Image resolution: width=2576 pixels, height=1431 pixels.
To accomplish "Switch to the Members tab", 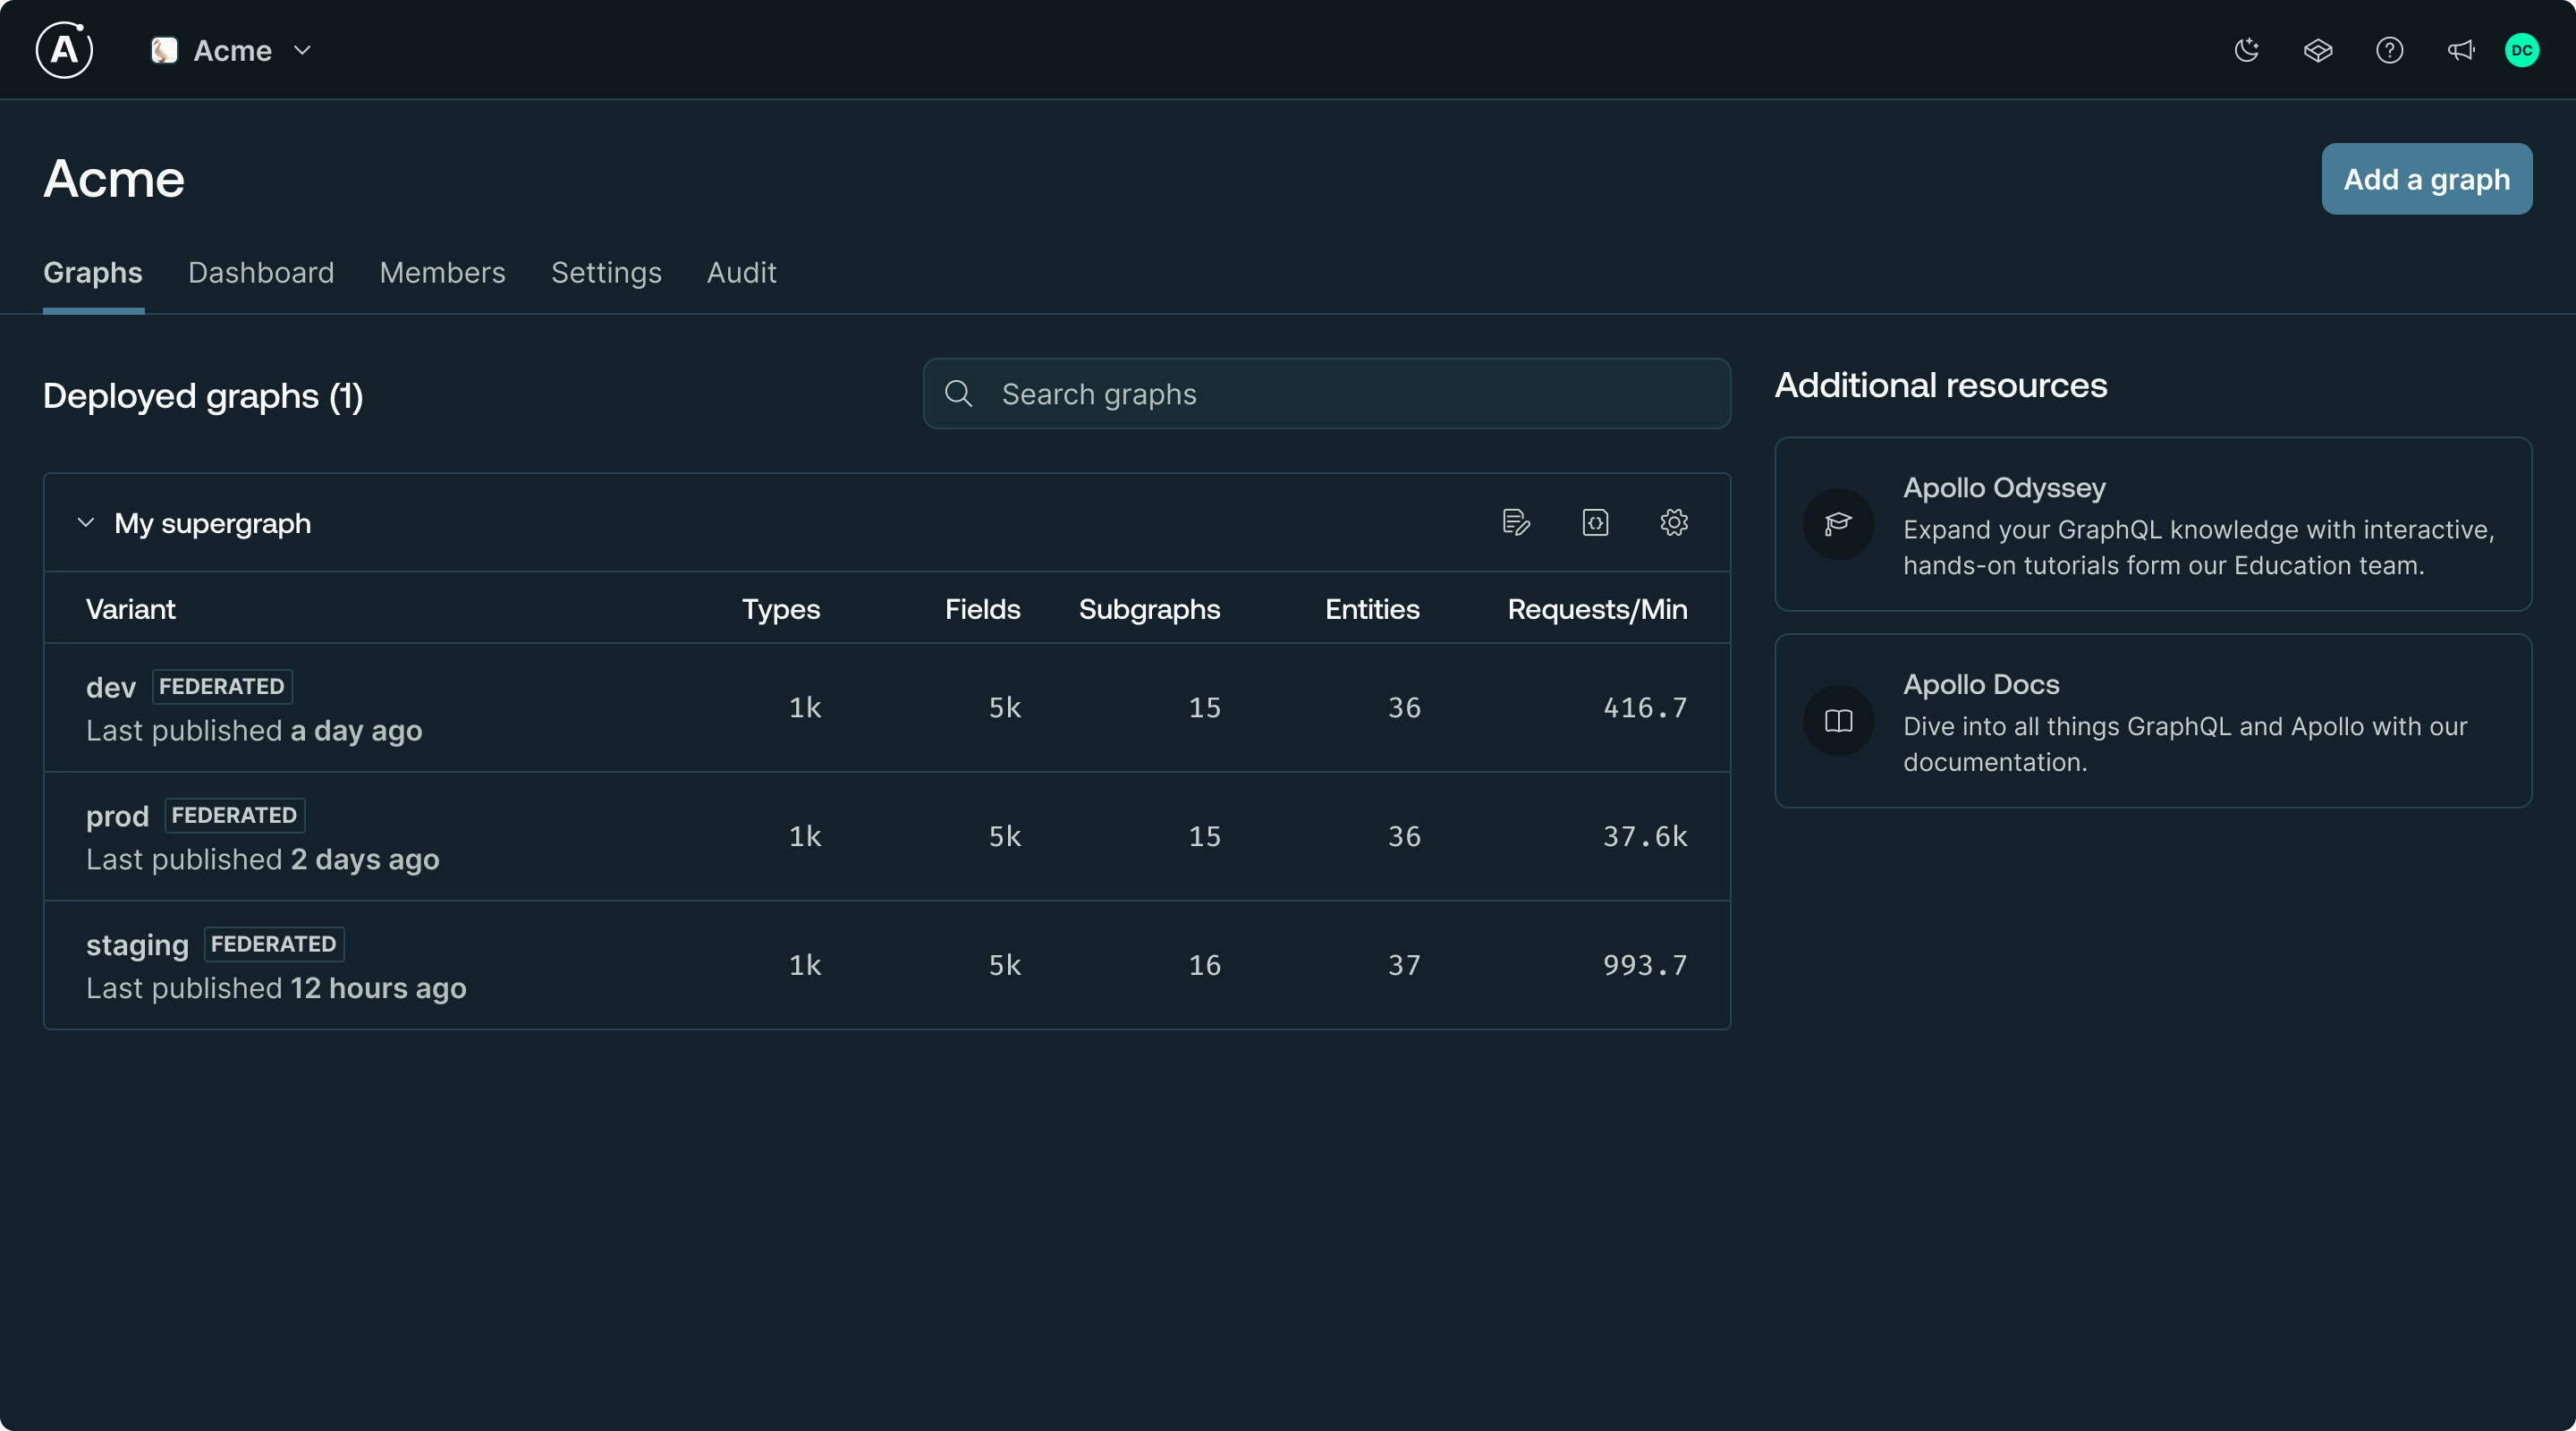I will pos(442,273).
